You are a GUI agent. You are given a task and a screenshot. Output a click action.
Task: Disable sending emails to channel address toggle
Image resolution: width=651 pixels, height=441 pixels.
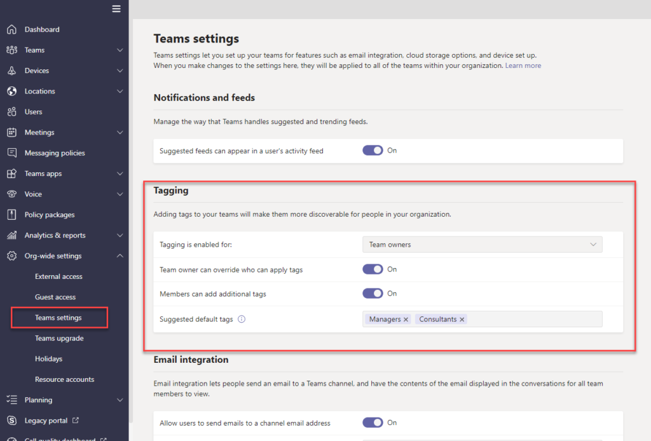point(373,423)
